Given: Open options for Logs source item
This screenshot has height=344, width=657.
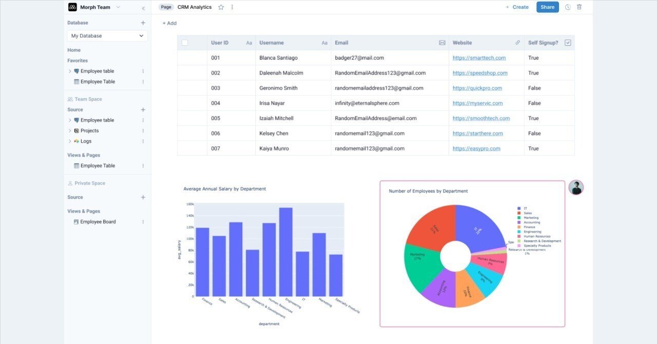Looking at the screenshot, I should (143, 141).
